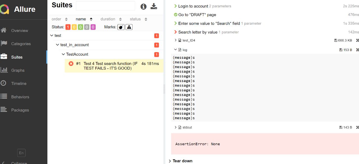Collapse the log attachment
The image size is (359, 164).
[176, 50]
